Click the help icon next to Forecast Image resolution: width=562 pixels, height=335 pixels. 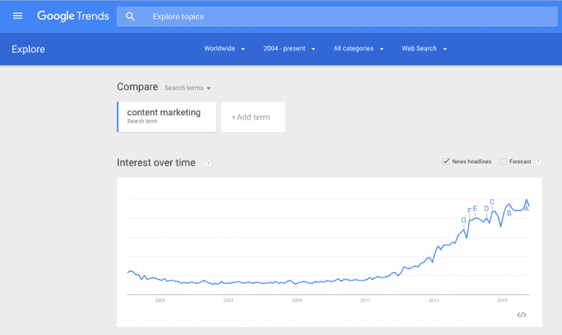coord(538,161)
